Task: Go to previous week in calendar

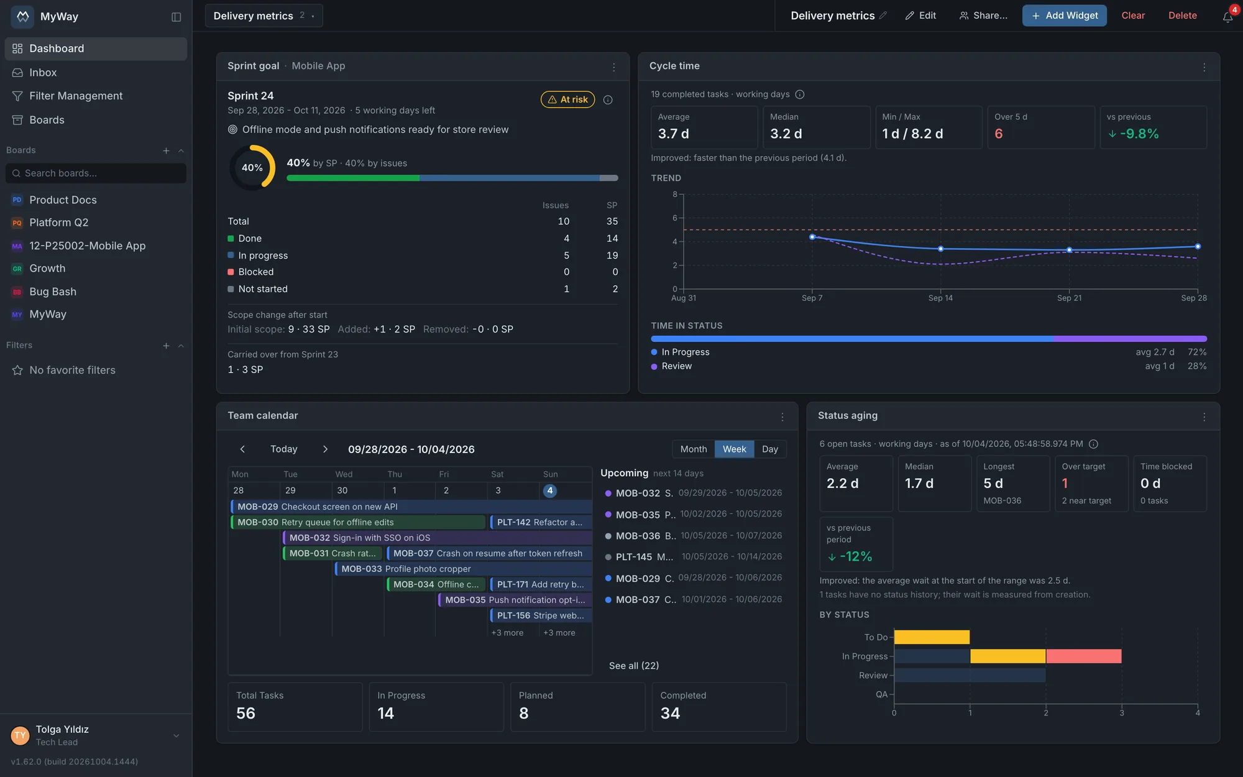Action: coord(242,449)
